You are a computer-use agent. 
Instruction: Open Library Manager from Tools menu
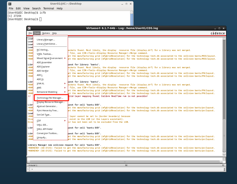pyautogui.click(x=46, y=40)
